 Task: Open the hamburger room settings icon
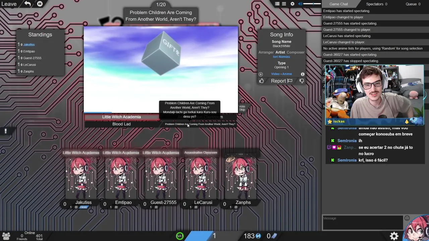(x=284, y=4)
